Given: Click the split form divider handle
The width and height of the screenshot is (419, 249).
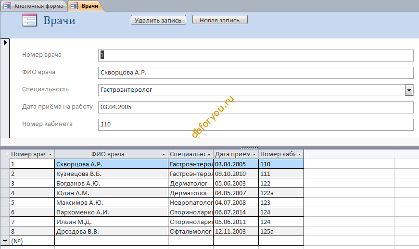Looking at the screenshot, I should coord(249,148).
